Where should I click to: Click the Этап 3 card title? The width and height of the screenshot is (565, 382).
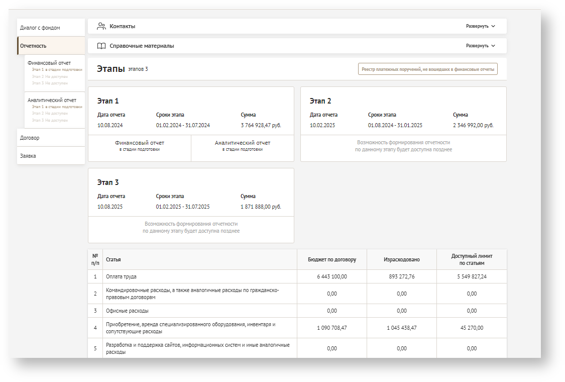click(x=108, y=182)
